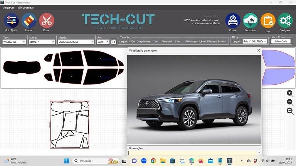Open the chat app on the taskbar
The height and width of the screenshot is (166, 296).
pyautogui.click(x=134, y=161)
